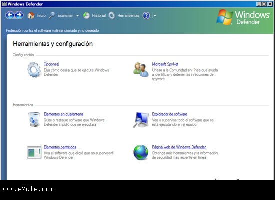
Task: Select the Herramientas toolbar label
Action: point(128,16)
